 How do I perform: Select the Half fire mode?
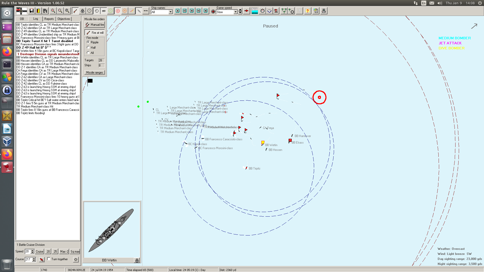click(x=88, y=47)
